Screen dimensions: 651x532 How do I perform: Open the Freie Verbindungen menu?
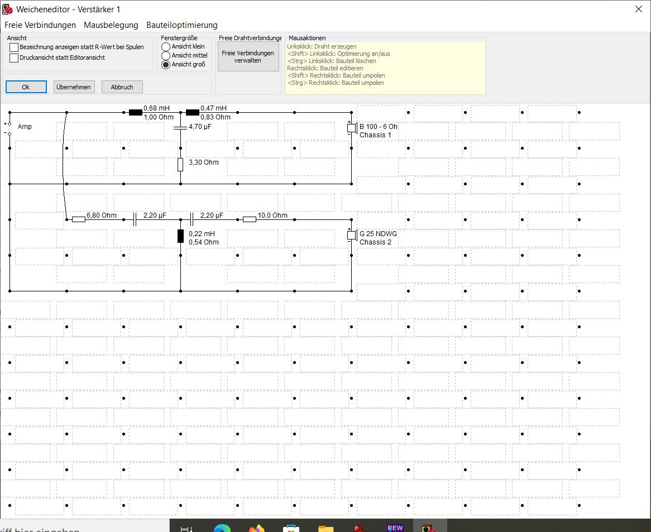40,25
